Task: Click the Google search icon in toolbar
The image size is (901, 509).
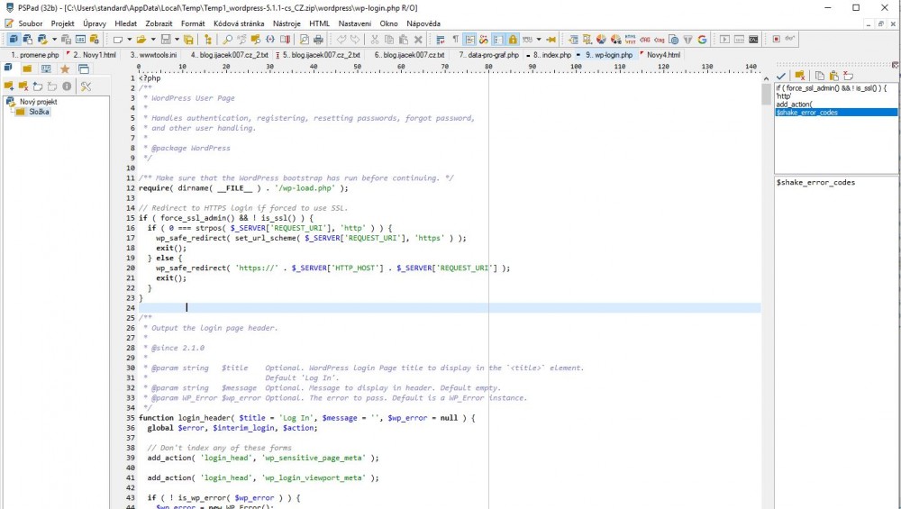Action: [702, 40]
